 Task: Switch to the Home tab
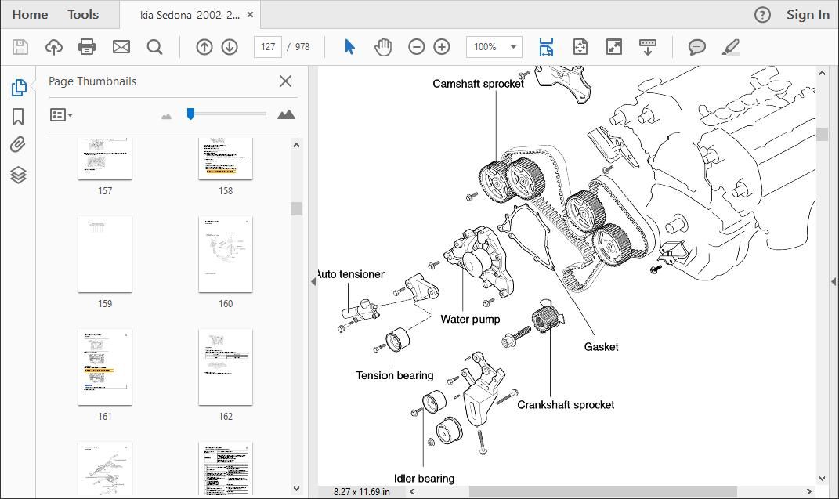coord(30,14)
